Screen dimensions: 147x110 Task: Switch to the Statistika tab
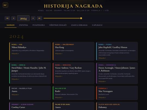point(23,25)
